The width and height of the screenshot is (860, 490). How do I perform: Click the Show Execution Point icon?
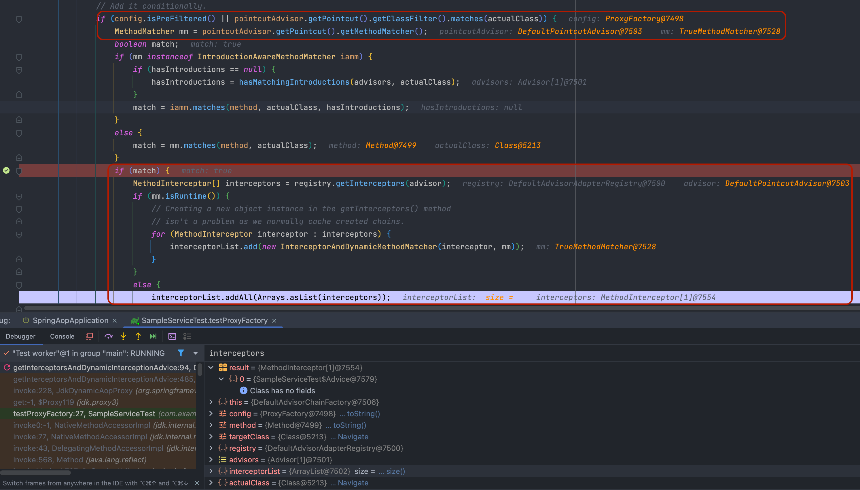(89, 336)
